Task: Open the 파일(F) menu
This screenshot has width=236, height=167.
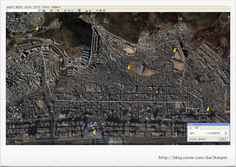Action: pos(10,7)
